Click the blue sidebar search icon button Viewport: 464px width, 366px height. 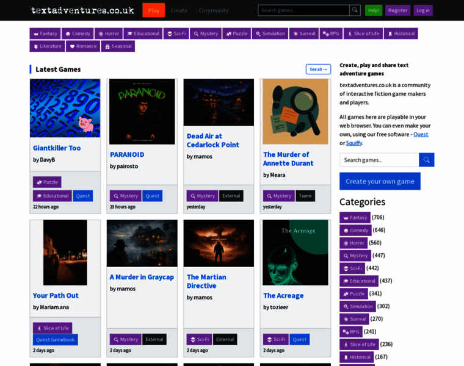pos(426,160)
